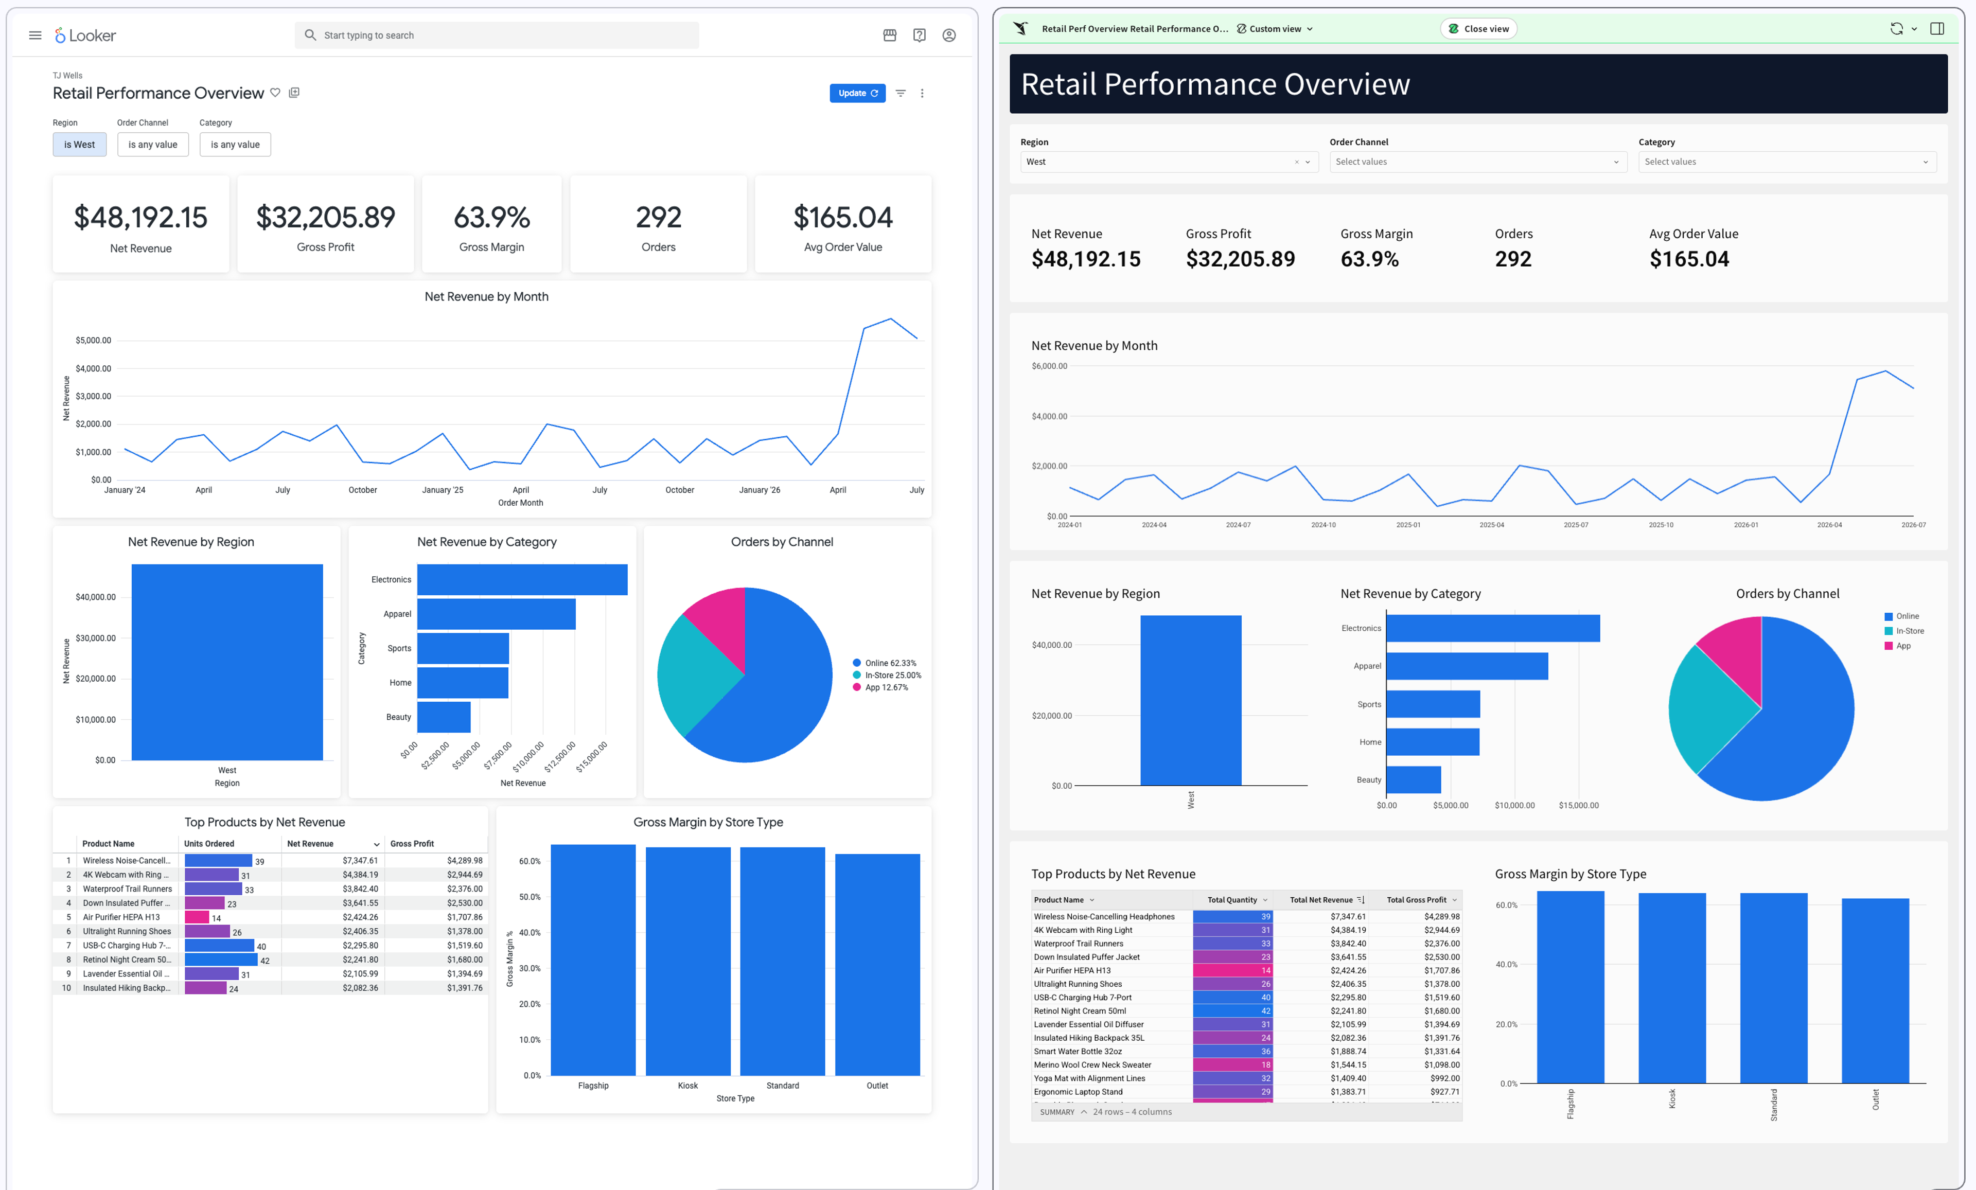Open the Looker Marketplace storefront icon
The width and height of the screenshot is (1976, 1190).
(889, 35)
